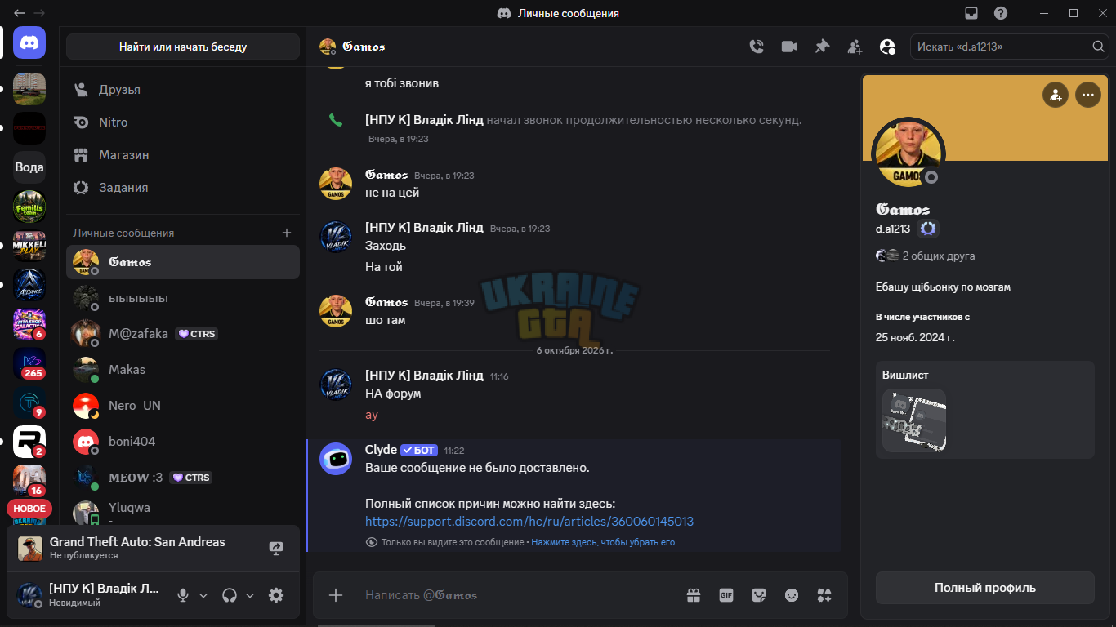Open the Discord home direct messages button

tap(29, 42)
